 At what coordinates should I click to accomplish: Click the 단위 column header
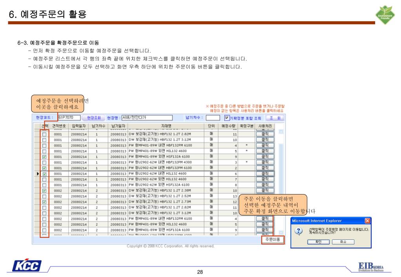[211, 126]
